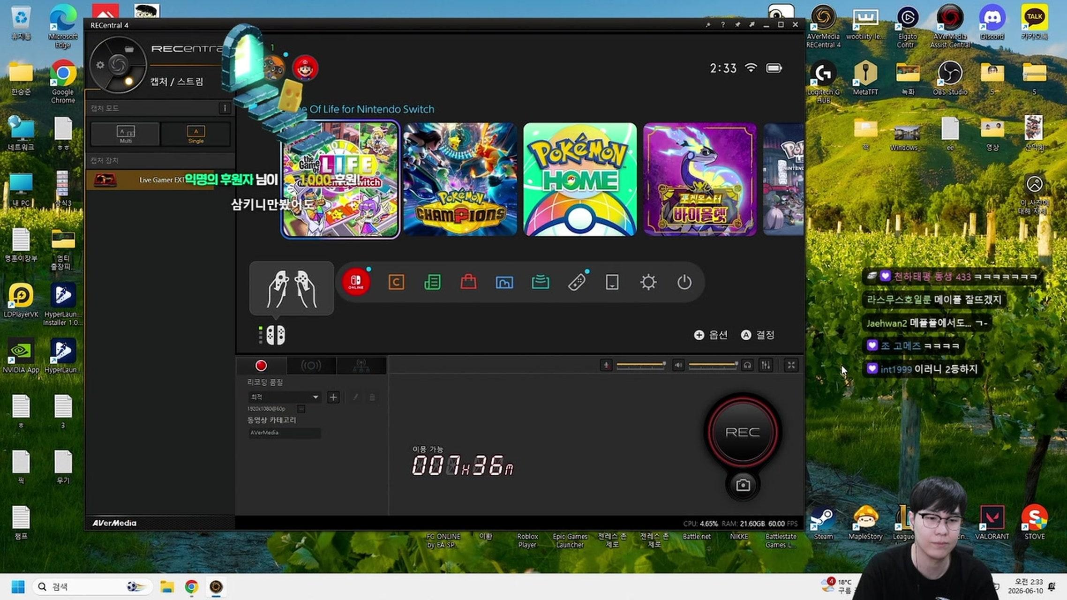Enter fullscreen preview mode
Viewport: 1067px width, 600px height.
click(791, 365)
